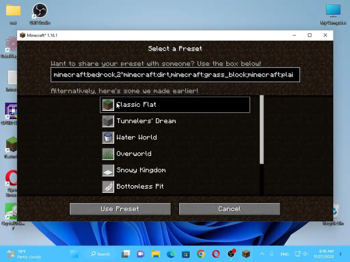
Task: Minimize the Minecraft window
Action: pos(294,35)
